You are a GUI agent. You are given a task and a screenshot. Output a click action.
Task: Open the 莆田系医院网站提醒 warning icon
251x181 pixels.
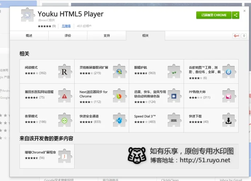64,96
